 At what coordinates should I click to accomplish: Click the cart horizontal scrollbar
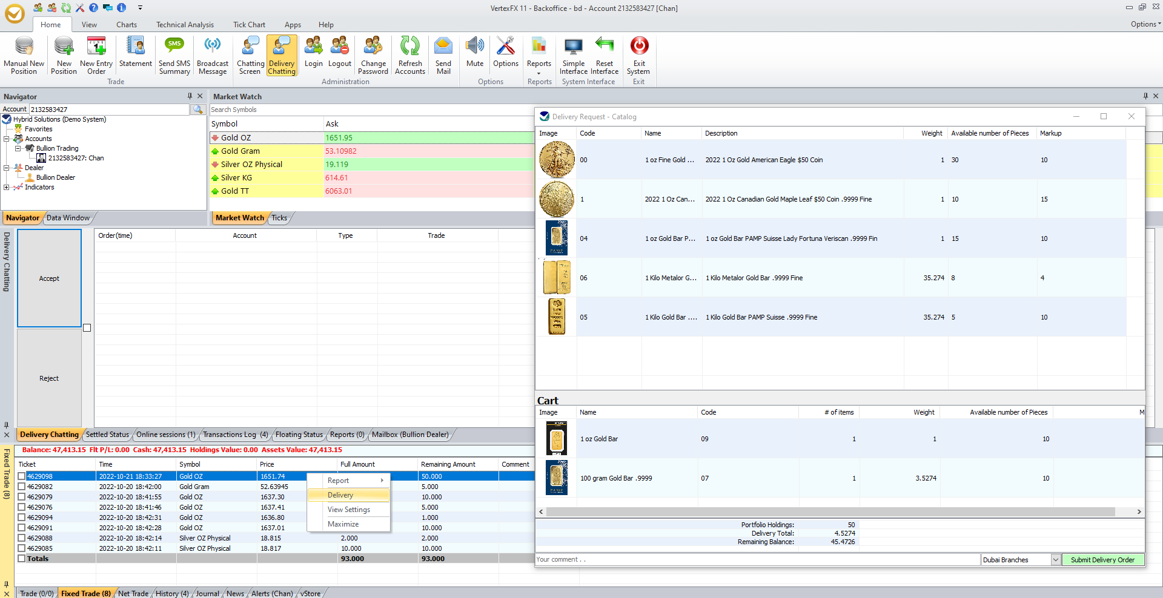(830, 512)
